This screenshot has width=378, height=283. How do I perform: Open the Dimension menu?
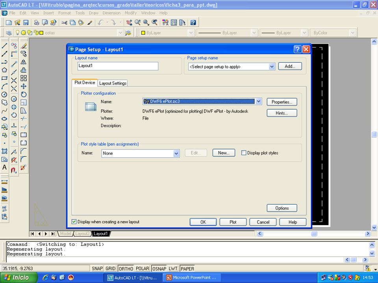pyautogui.click(x=111, y=13)
